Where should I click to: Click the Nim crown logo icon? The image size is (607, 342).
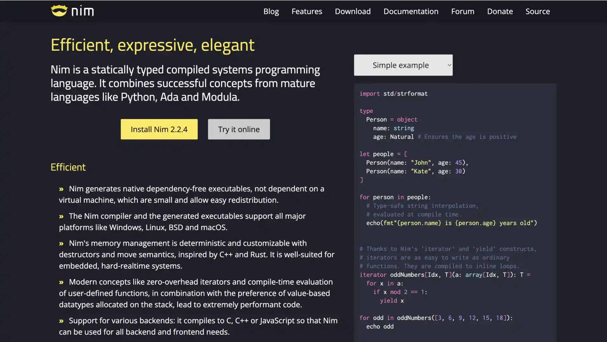point(59,10)
